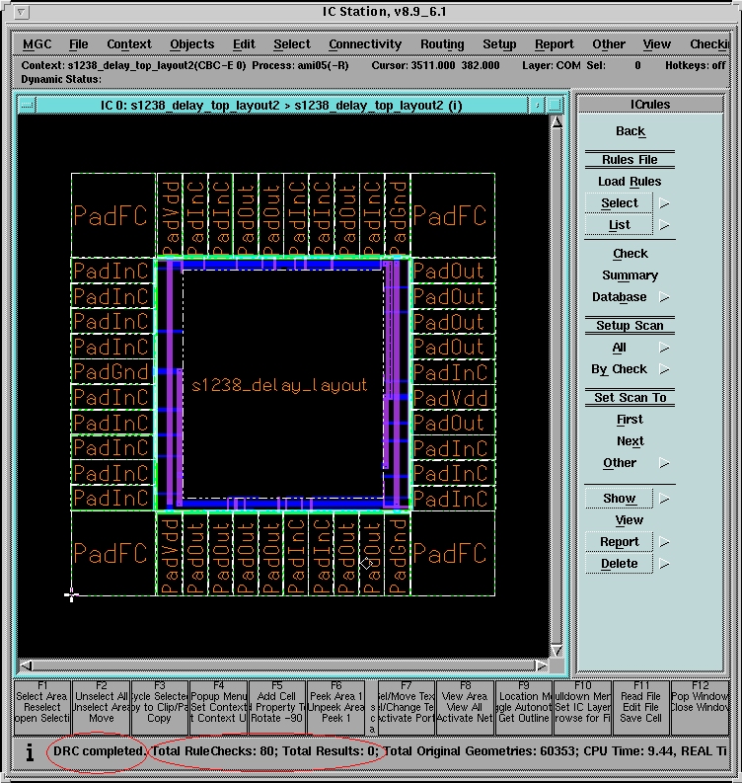Click the layout's vertical scrollbar down arrow
The height and width of the screenshot is (783, 742).
tap(556, 649)
